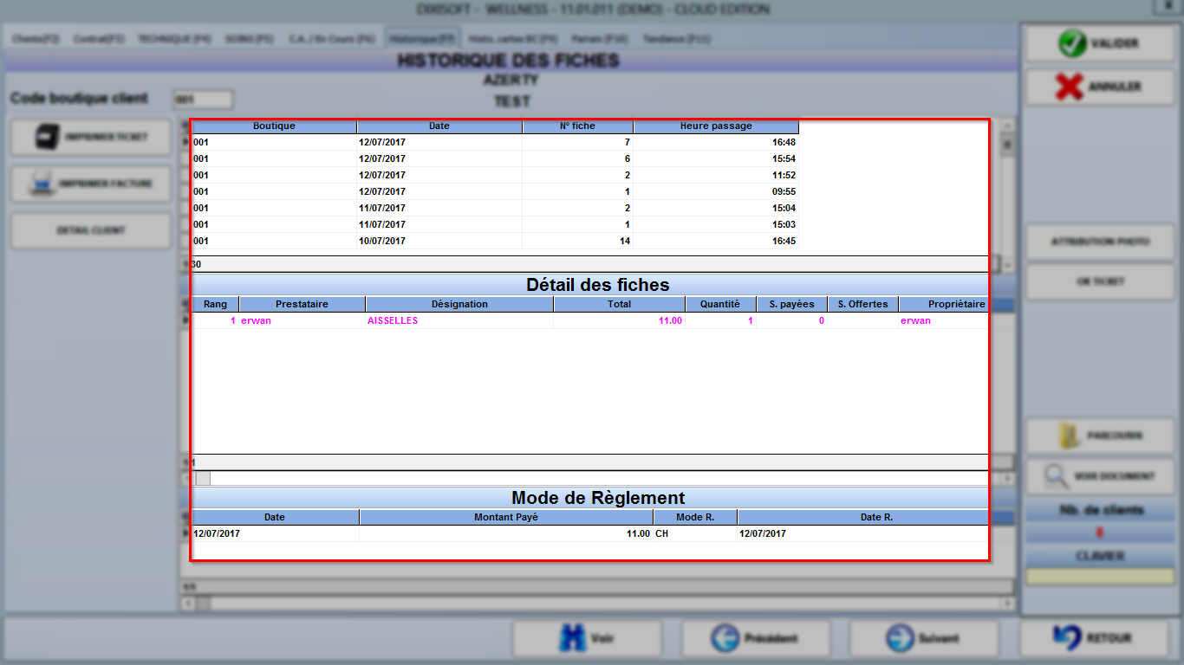Click the Total column header
The height and width of the screenshot is (665, 1184).
pyautogui.click(x=619, y=305)
